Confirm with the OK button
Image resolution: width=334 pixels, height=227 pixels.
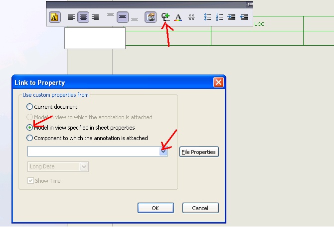[156, 208]
